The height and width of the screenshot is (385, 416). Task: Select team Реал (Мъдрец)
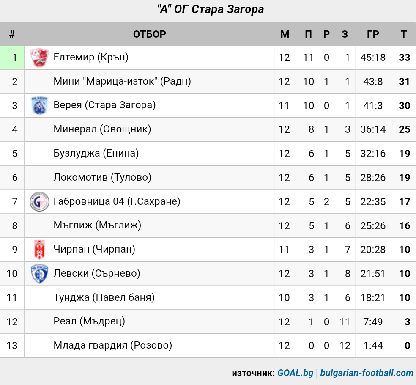pos(89,322)
